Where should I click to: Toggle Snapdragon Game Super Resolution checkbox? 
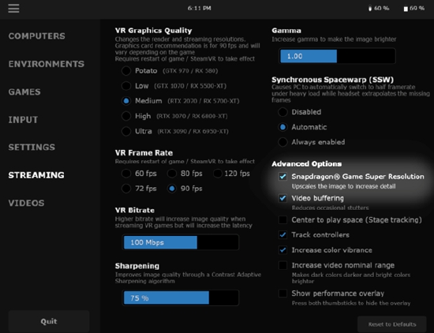pos(282,176)
